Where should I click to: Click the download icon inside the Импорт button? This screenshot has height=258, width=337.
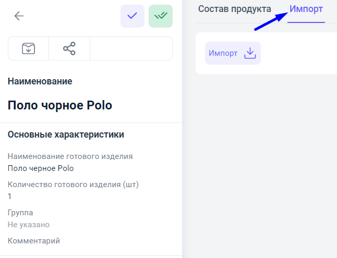[x=250, y=53]
